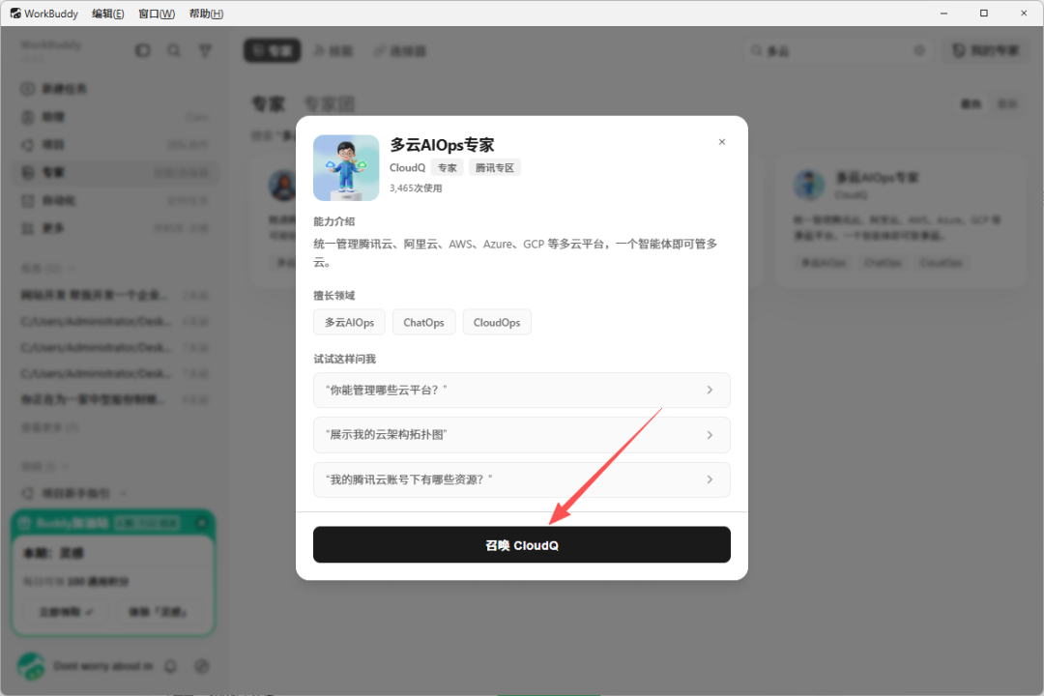Open the 更多 sidebar item

pyautogui.click(x=114, y=228)
